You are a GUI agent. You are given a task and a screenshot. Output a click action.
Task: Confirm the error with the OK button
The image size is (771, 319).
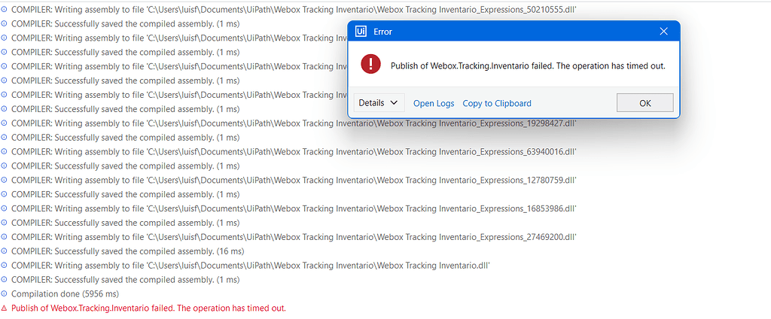645,103
